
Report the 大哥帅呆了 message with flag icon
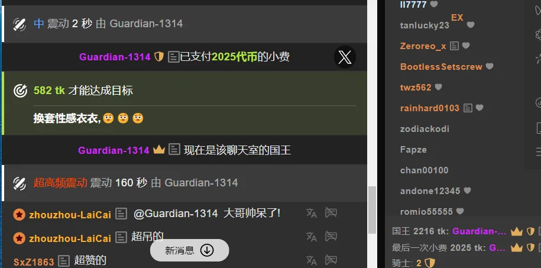click(x=331, y=213)
